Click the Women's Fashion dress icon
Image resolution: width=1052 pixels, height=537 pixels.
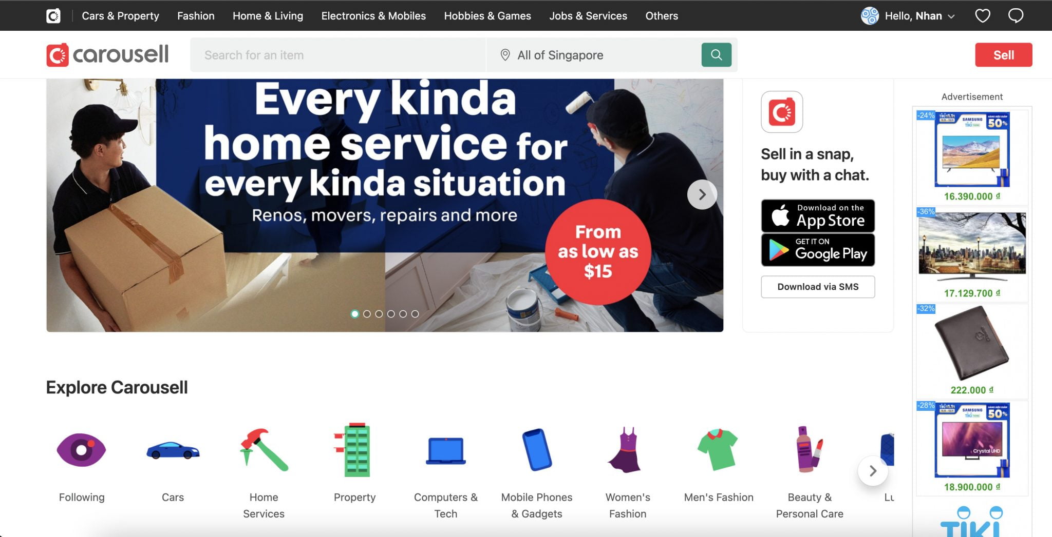(627, 450)
